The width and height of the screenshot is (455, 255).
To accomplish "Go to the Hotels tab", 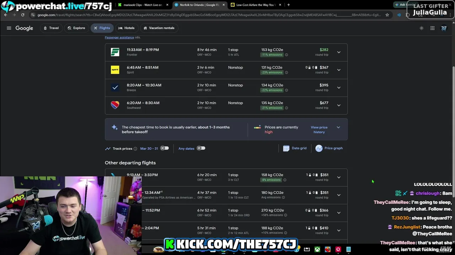I will pos(127,28).
